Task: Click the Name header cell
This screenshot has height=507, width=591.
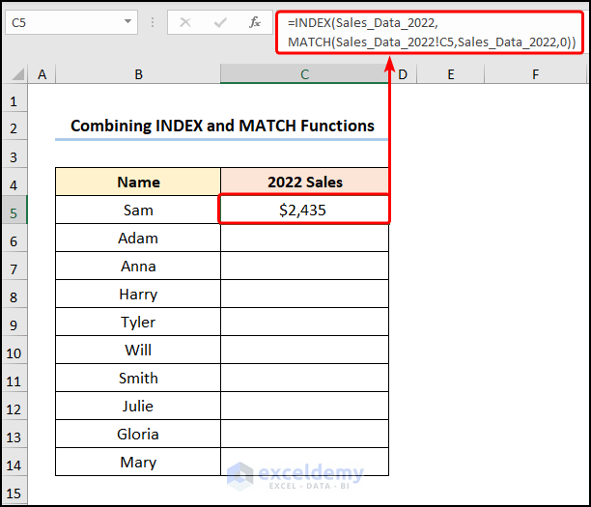Action: pos(138,182)
